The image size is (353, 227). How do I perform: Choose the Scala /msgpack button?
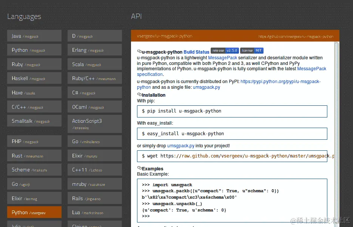95,64
